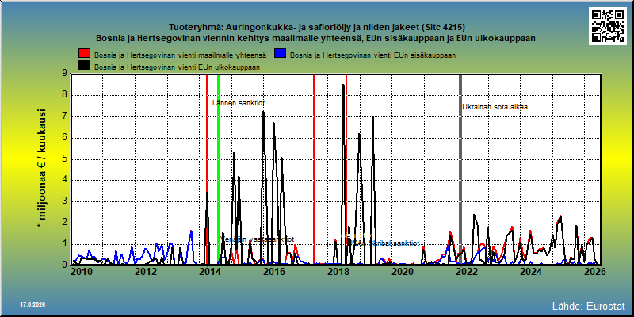634x317 pixels.
Task: Click the 'USAn Skribal sanktiot' annotation
Action: tap(384, 243)
